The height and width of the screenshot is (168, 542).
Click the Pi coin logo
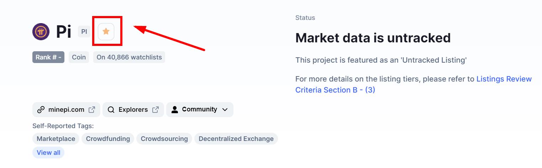[x=41, y=32]
